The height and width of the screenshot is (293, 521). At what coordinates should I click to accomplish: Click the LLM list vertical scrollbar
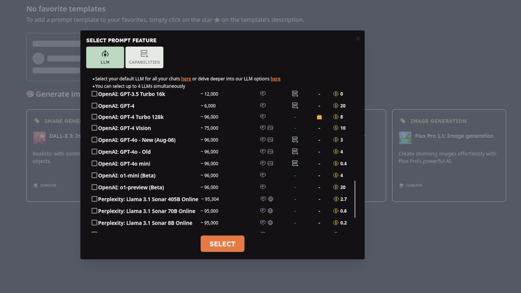coord(355,199)
